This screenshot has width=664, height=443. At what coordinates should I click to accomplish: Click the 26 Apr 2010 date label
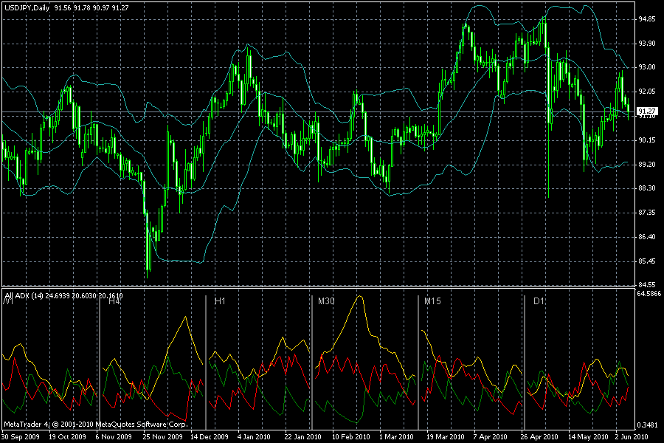[x=539, y=436]
